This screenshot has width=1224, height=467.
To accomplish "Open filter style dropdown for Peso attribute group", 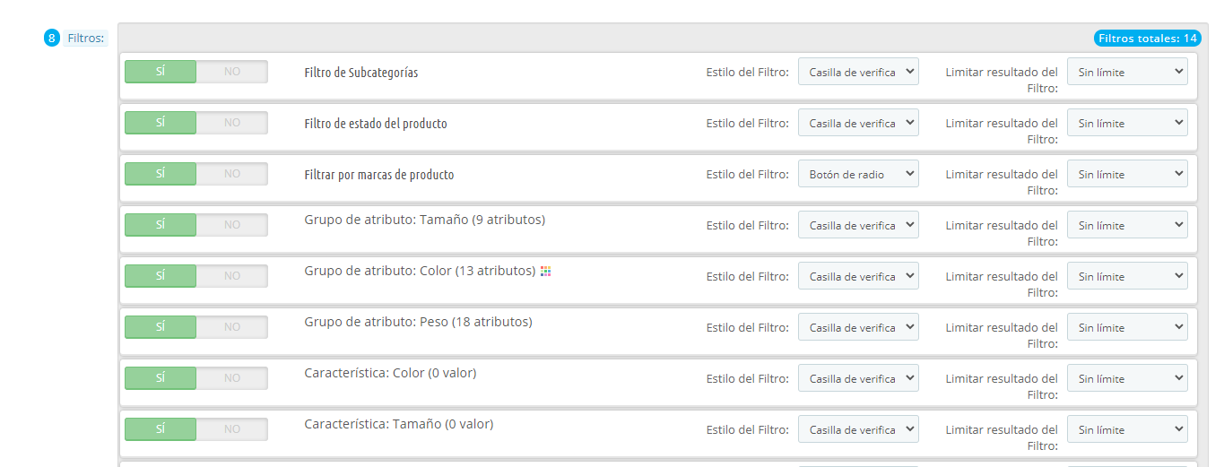I will point(858,327).
